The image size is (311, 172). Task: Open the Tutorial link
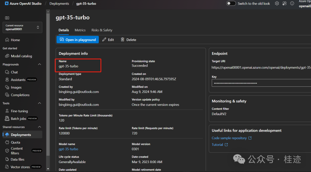(217, 145)
